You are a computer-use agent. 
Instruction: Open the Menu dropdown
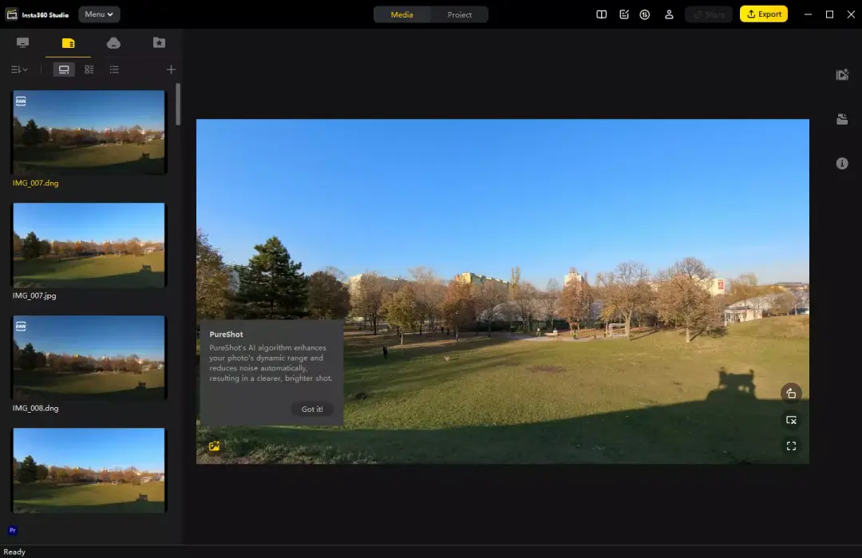click(99, 14)
